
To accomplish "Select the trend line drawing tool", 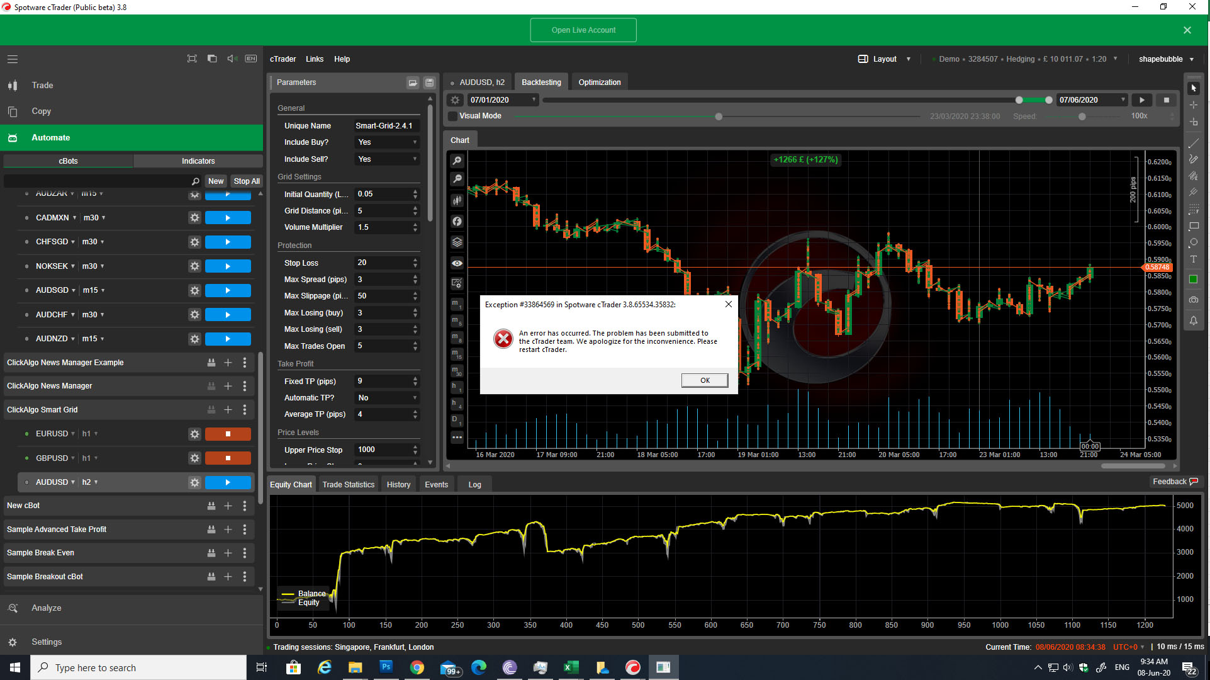I will [x=1193, y=144].
